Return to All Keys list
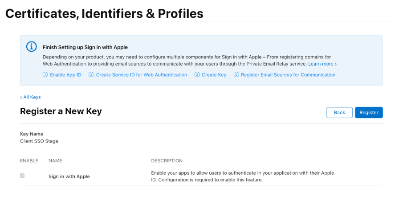Viewport: 399px width, 197px height. click(x=30, y=97)
